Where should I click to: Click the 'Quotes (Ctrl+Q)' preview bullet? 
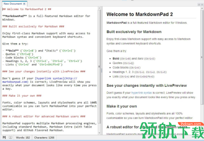(x=123, y=63)
